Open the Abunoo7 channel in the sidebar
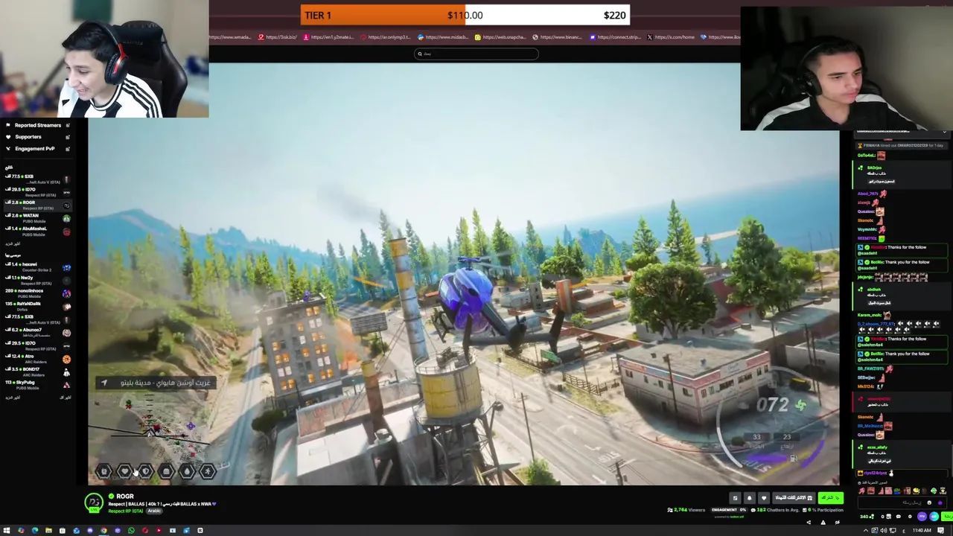 click(37, 333)
